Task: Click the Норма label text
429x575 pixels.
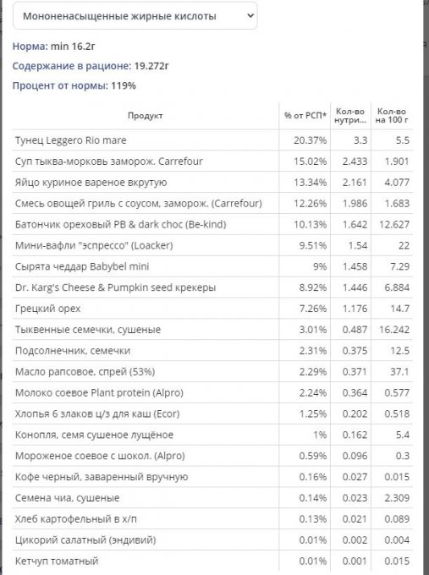Action: click(x=30, y=47)
